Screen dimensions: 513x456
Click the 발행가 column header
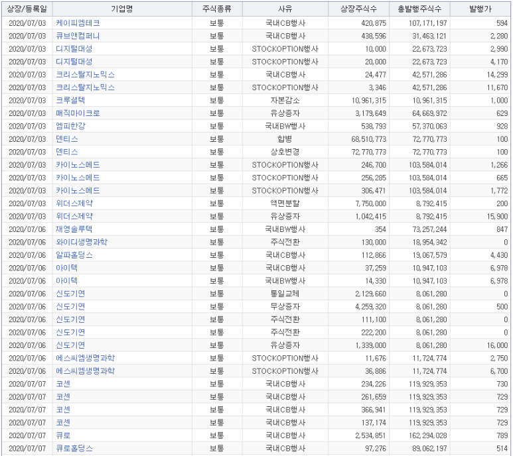pyautogui.click(x=480, y=9)
